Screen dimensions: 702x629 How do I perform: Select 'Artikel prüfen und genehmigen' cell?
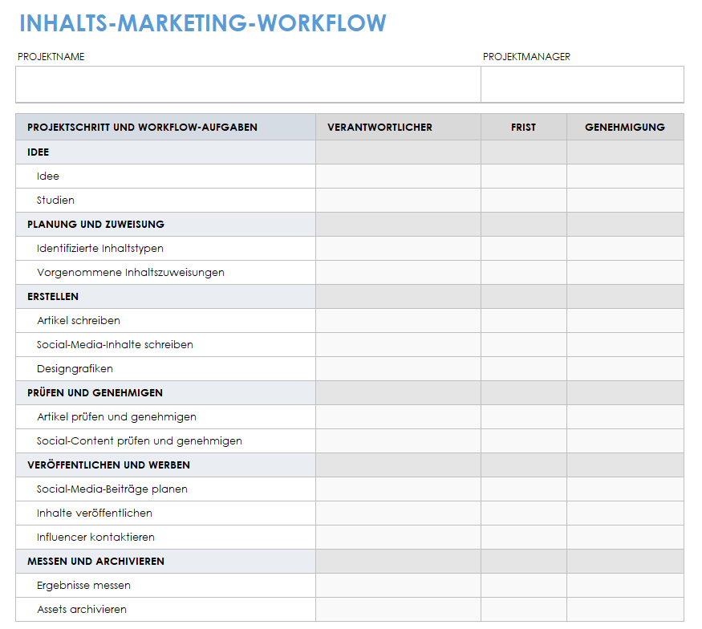coord(165,417)
